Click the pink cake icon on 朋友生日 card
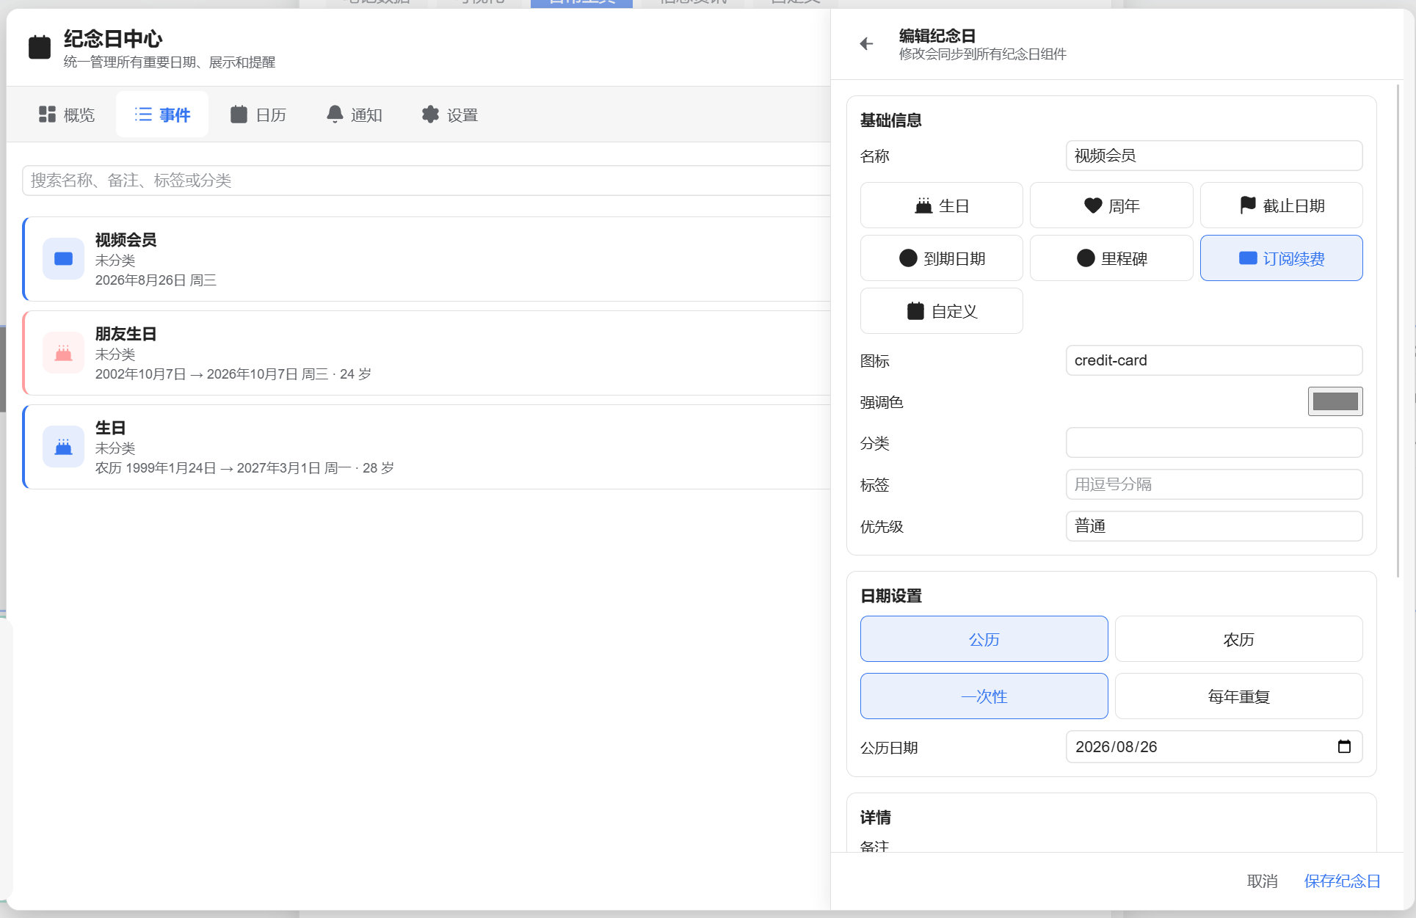This screenshot has height=918, width=1416. [64, 353]
